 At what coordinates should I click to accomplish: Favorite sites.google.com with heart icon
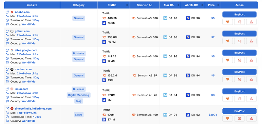click(227, 60)
